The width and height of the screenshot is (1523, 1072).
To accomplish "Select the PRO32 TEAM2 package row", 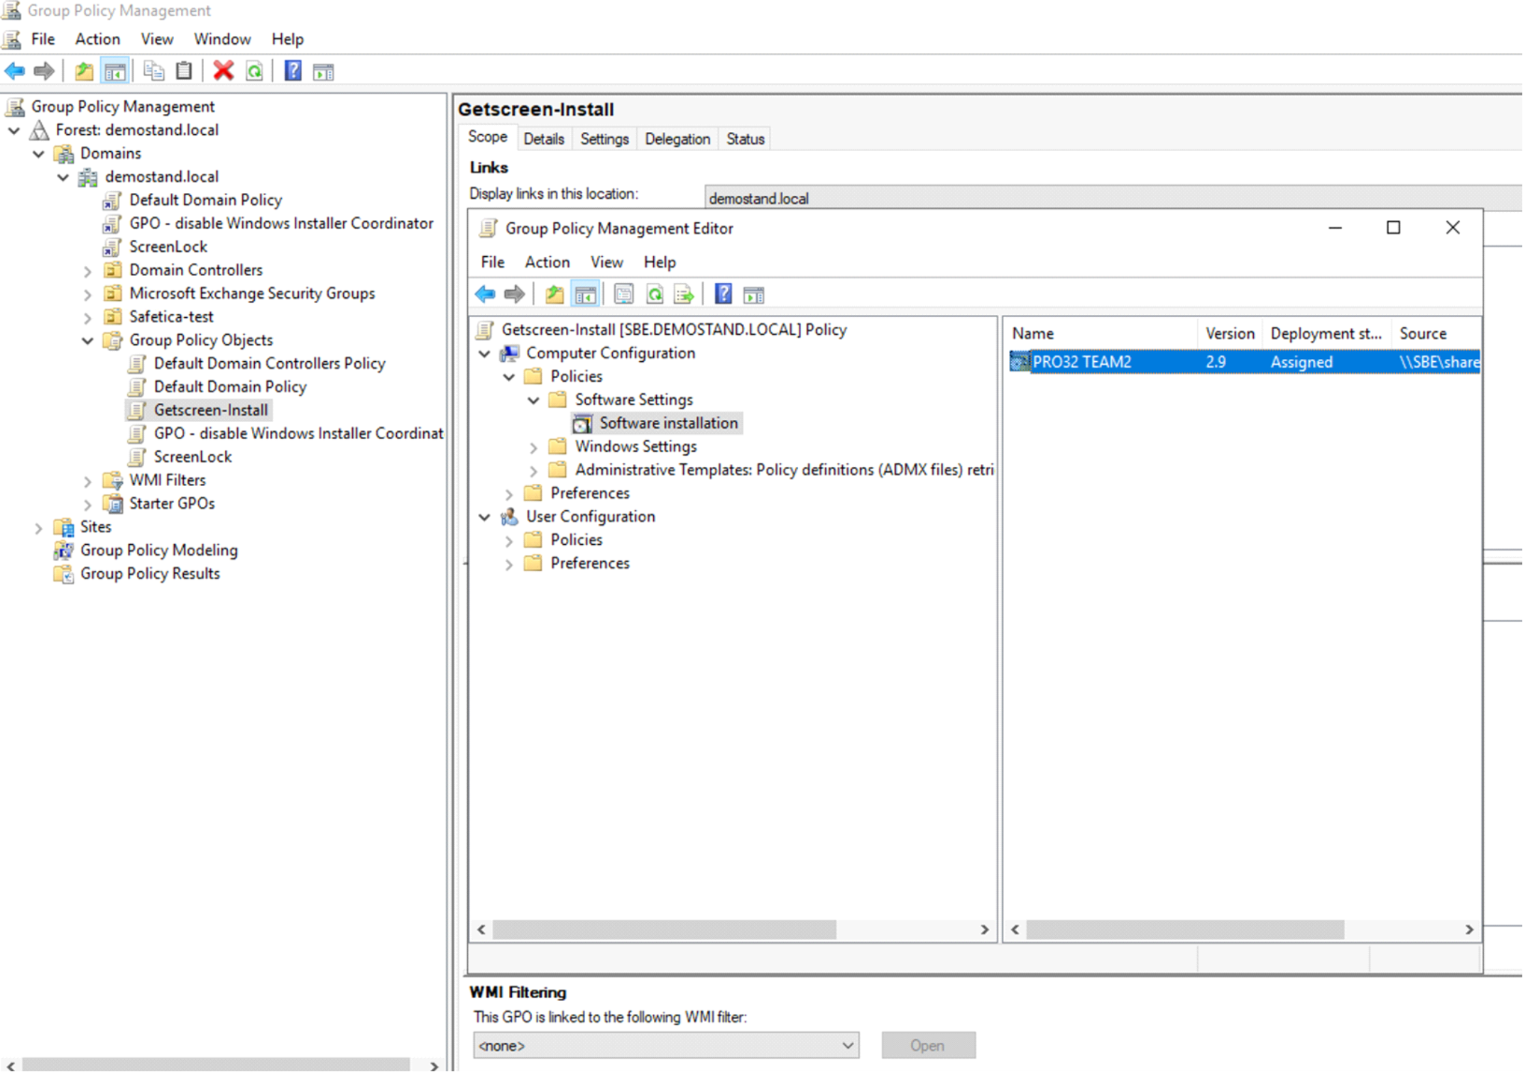I will click(x=1081, y=362).
